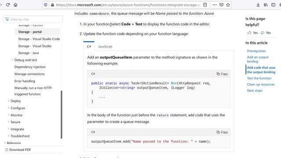Jump to Test the function section

pyautogui.click(x=259, y=78)
